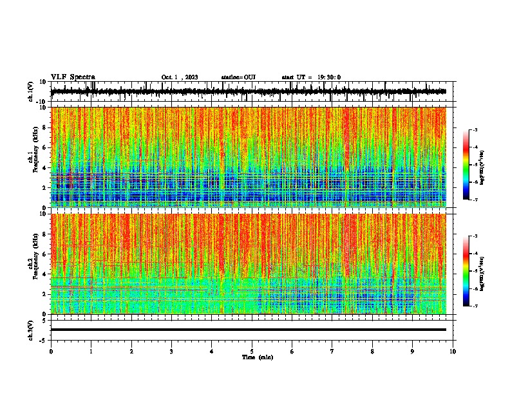The width and height of the screenshot is (510, 394).
Task: Click the ch.2 colorbar log(PSD) label
Action: click(482, 274)
